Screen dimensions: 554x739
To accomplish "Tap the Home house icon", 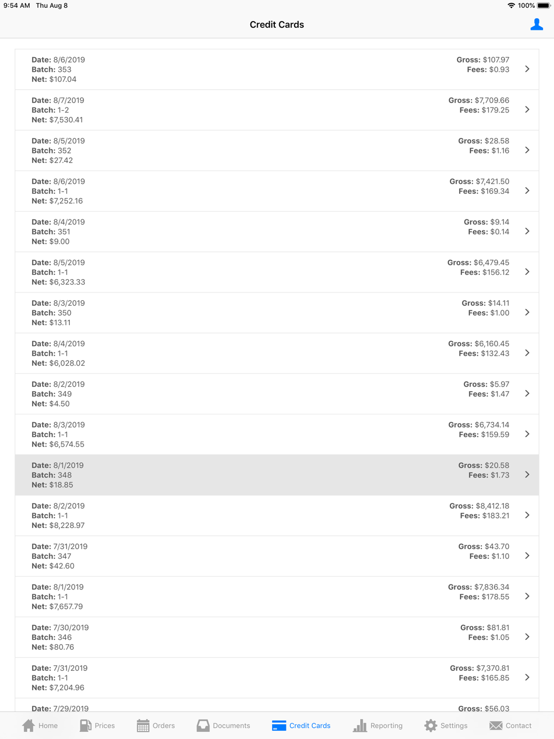I will tap(29, 725).
